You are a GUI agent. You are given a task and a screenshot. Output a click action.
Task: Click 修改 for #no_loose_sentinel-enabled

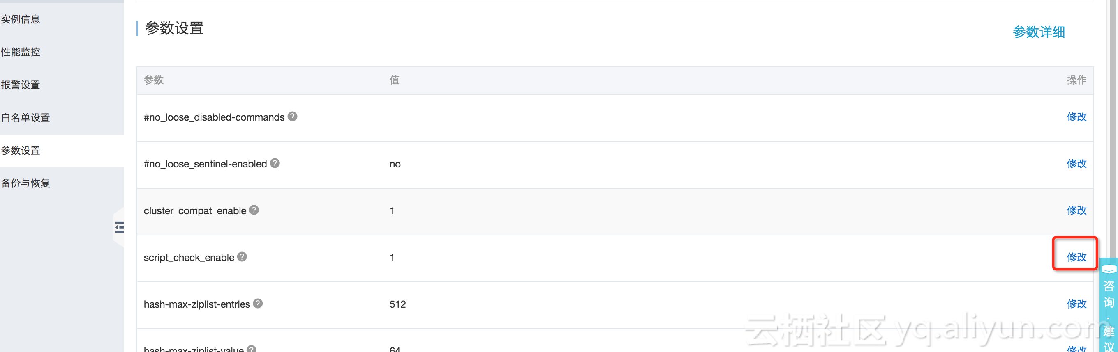point(1076,164)
